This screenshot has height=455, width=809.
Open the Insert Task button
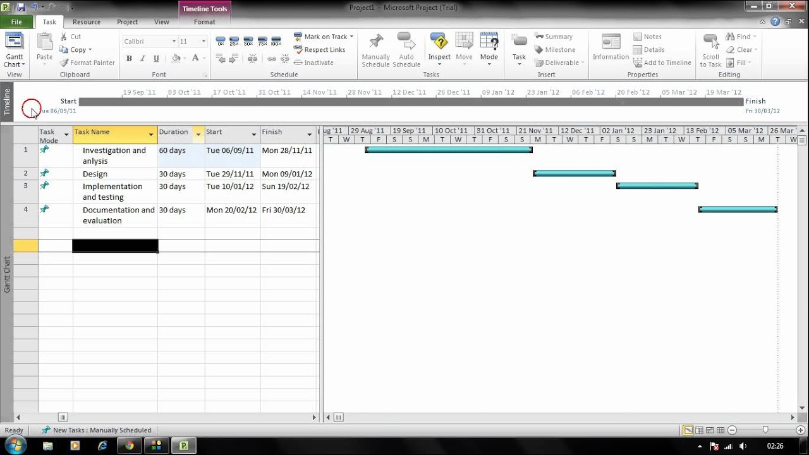click(519, 49)
